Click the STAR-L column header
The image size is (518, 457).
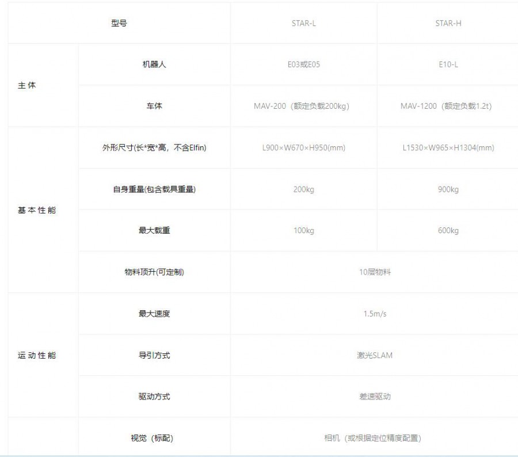pos(303,24)
